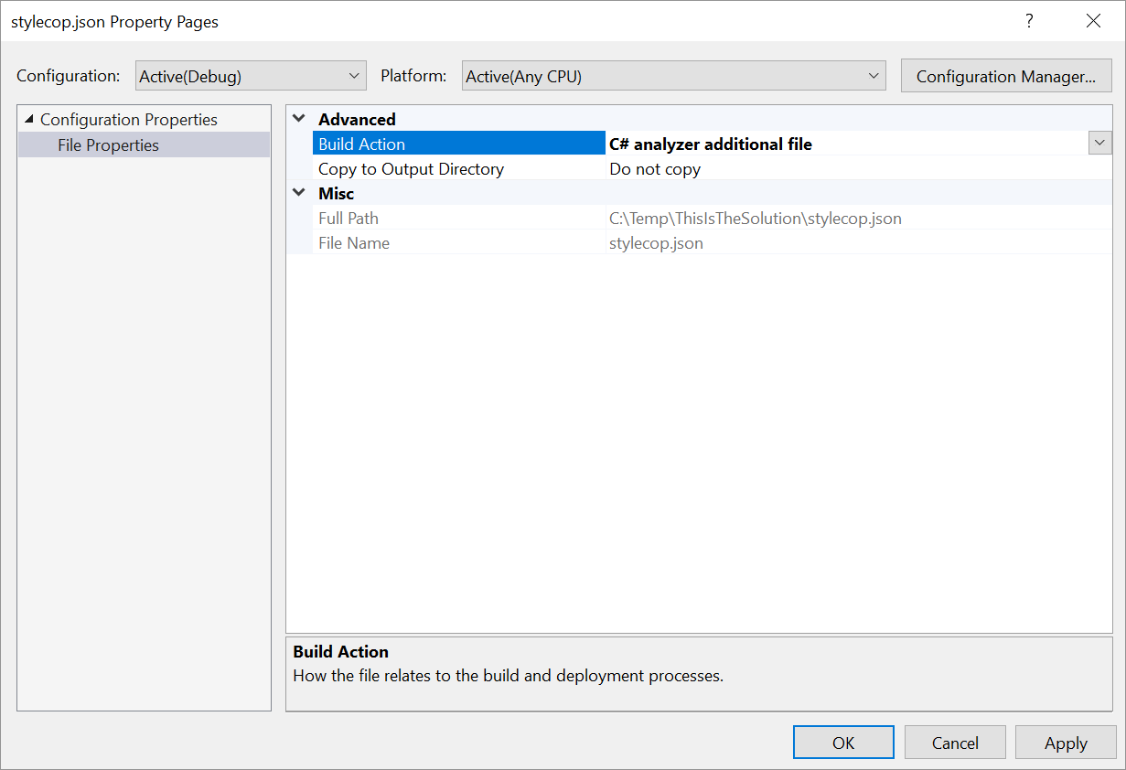The width and height of the screenshot is (1126, 770).
Task: Open the Configuration dropdown
Action: [x=354, y=76]
